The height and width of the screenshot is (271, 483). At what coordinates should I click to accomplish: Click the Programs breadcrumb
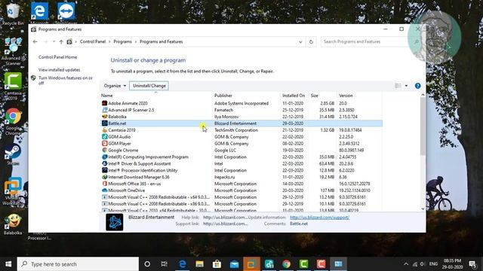pyautogui.click(x=122, y=41)
